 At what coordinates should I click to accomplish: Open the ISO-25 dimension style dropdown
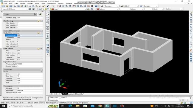click(x=137, y=6)
